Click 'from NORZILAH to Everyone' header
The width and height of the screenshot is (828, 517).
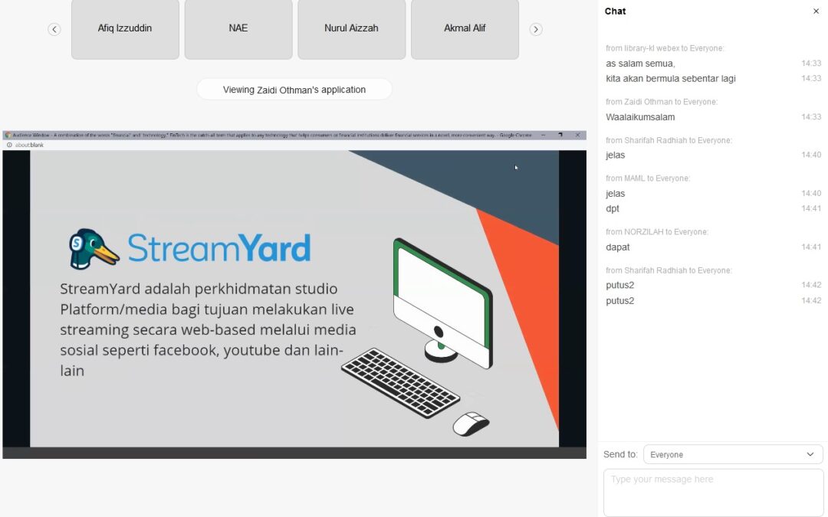click(657, 231)
